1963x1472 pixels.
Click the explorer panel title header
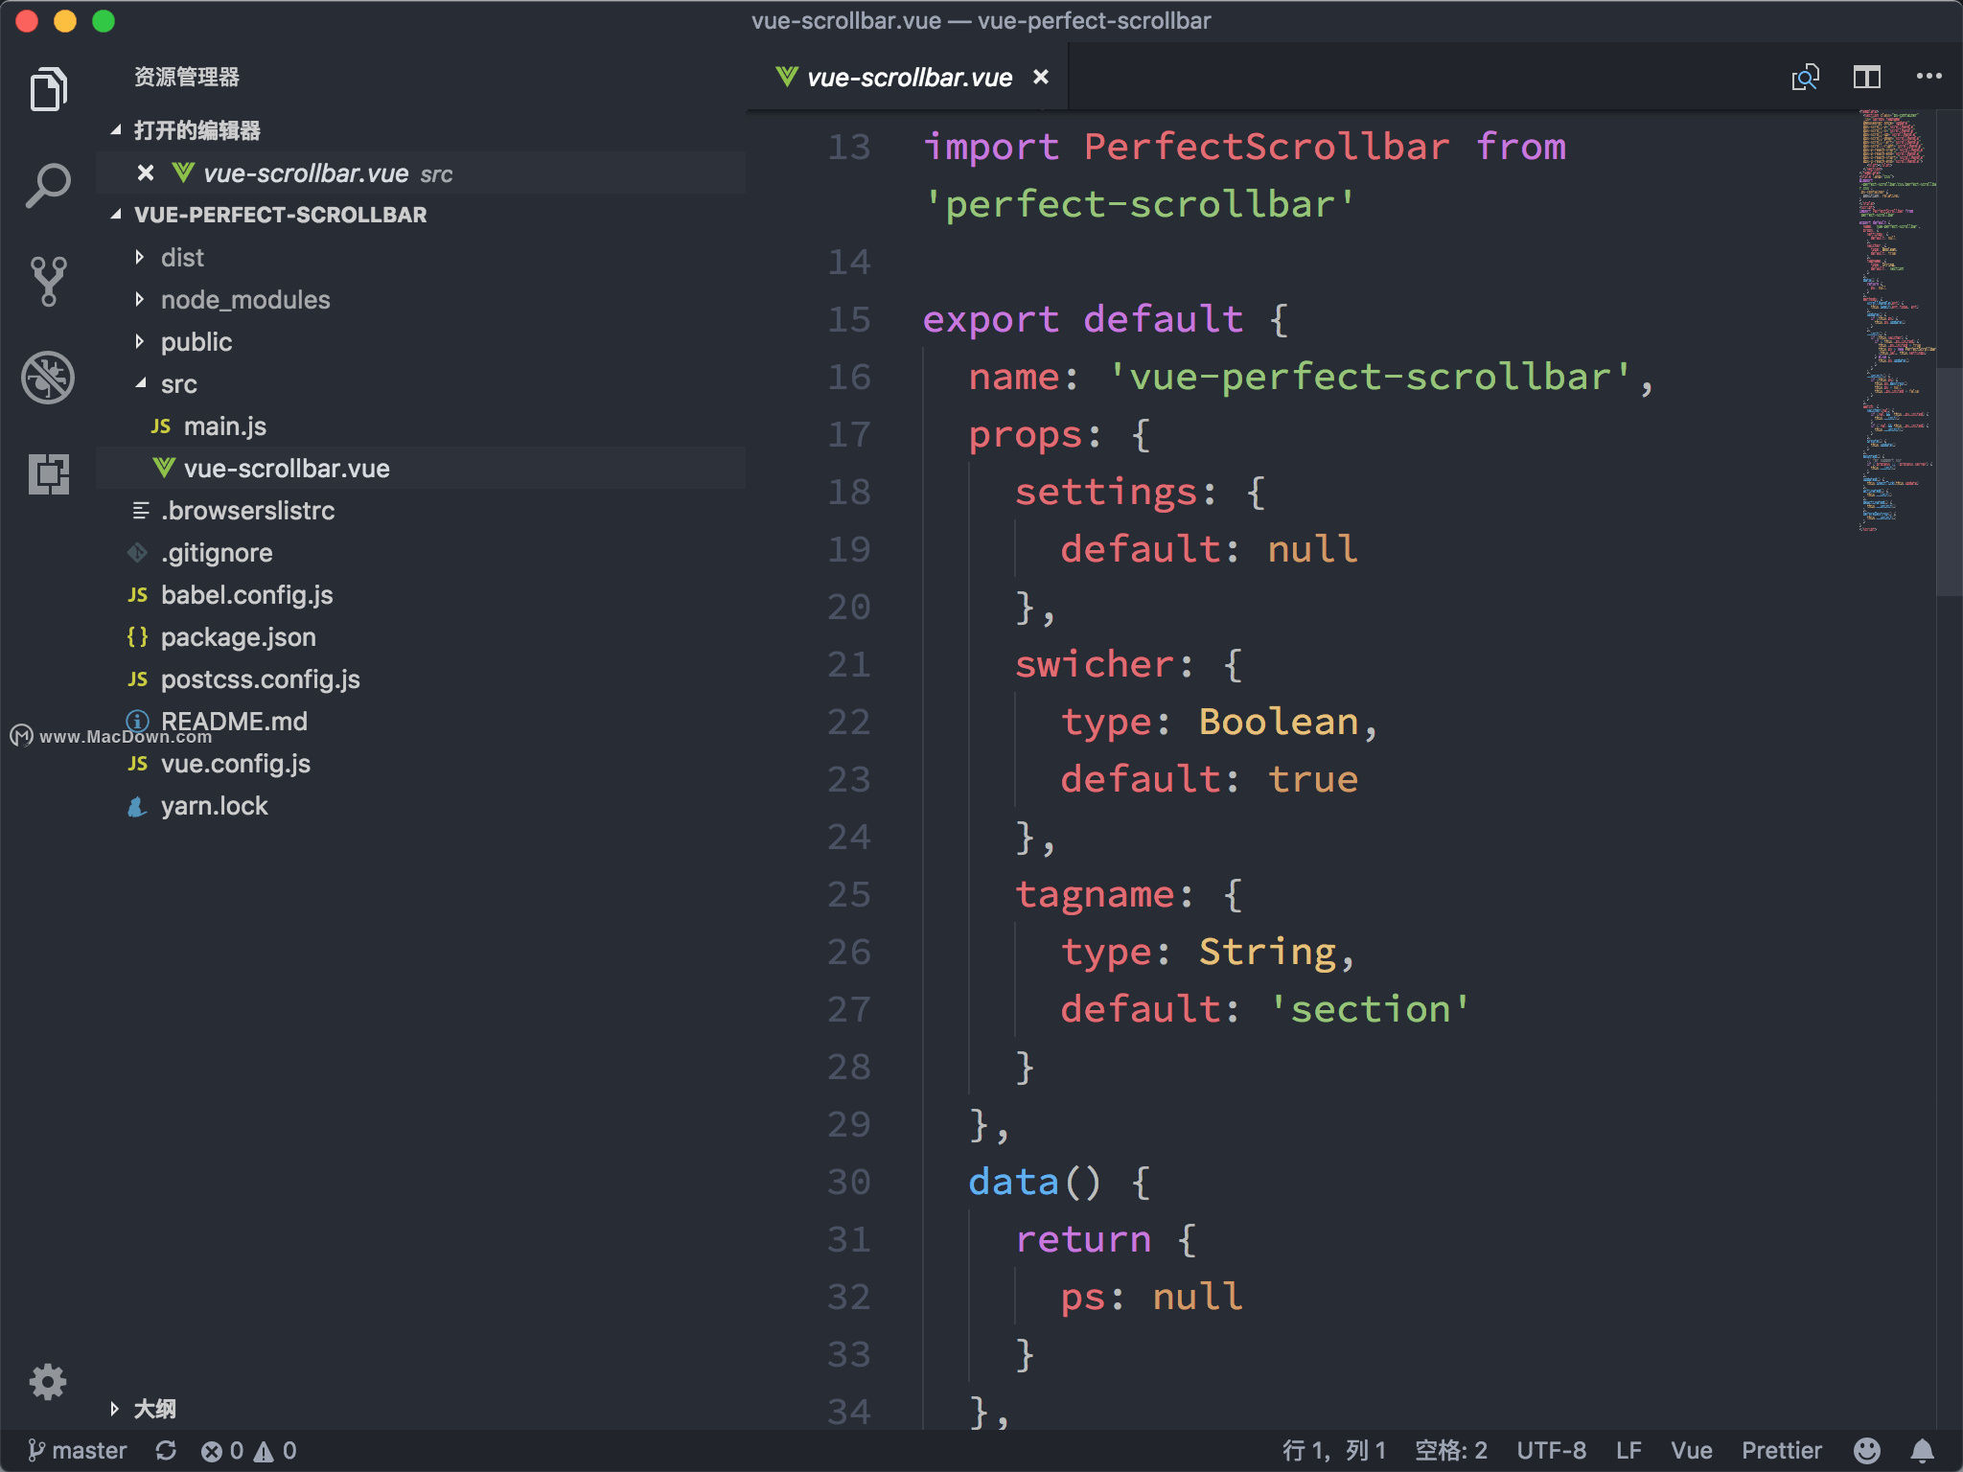187,77
